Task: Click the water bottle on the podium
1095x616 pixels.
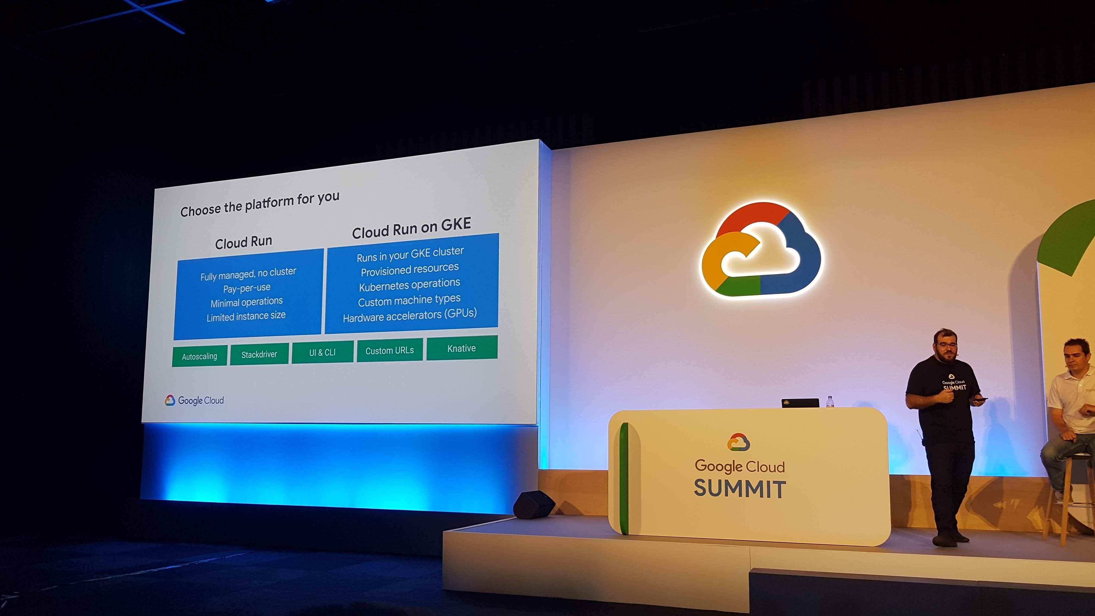Action: [x=830, y=402]
